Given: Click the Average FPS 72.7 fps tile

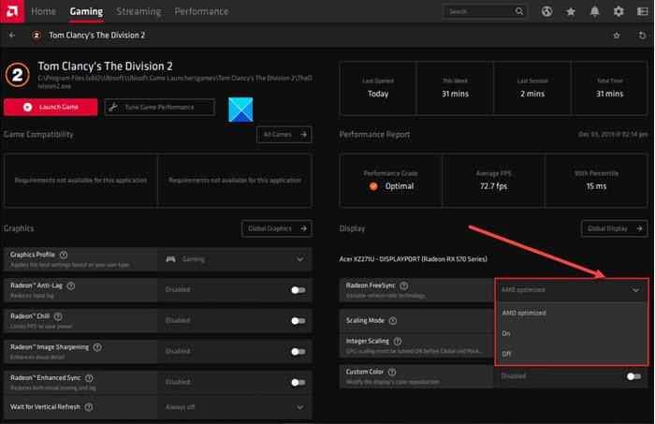Looking at the screenshot, I should (x=493, y=181).
